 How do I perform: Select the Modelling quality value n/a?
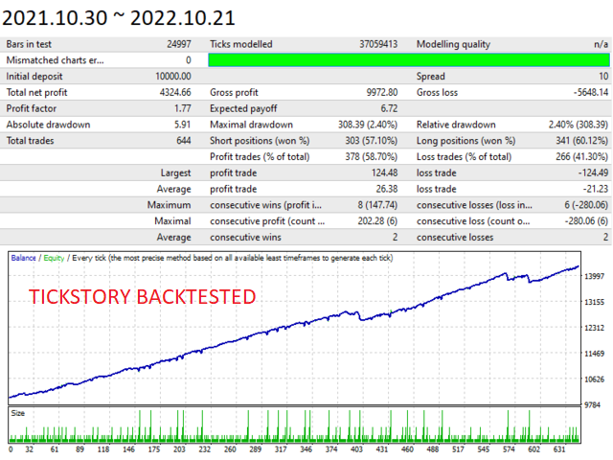601,44
